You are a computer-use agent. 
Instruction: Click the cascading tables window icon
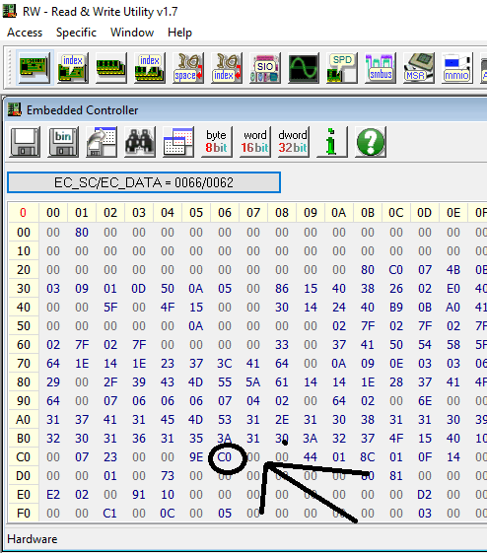point(178,142)
